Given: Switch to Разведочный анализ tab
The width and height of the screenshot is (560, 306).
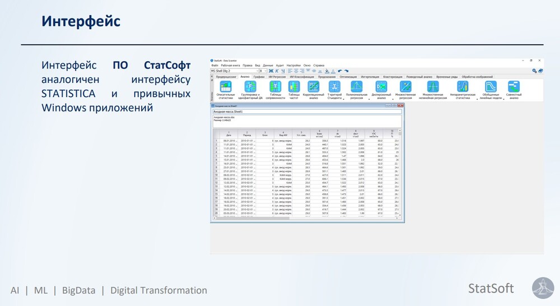Looking at the screenshot, I should tap(419, 77).
